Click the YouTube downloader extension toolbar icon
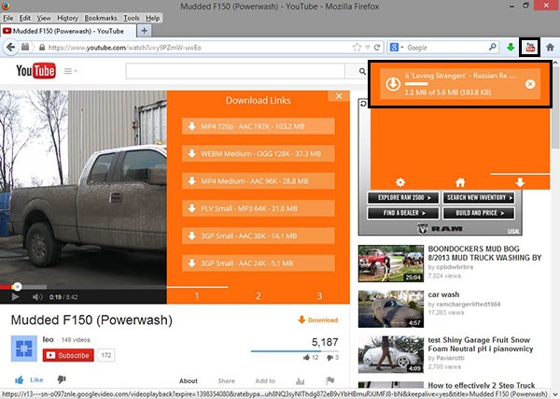This screenshot has height=399, width=560. (530, 48)
